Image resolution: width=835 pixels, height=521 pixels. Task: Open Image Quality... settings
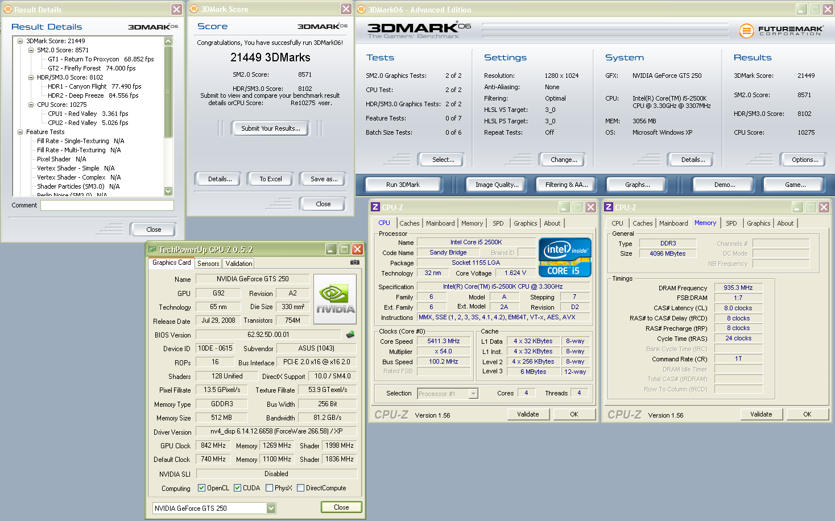pos(497,185)
